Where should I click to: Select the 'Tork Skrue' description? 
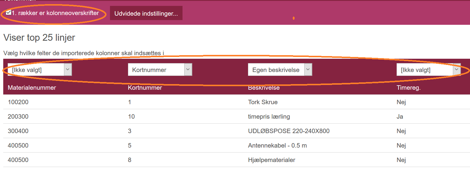point(263,102)
